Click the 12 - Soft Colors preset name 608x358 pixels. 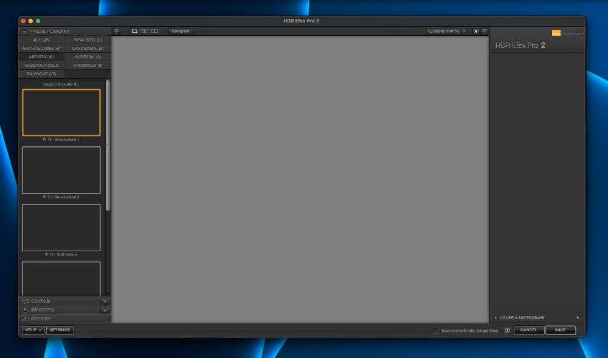[x=63, y=255]
